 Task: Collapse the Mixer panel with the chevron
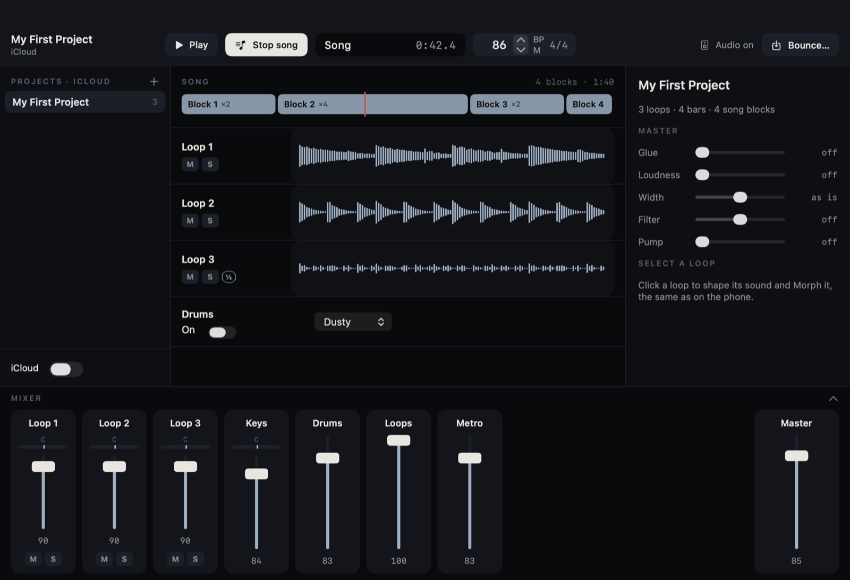[x=833, y=399]
